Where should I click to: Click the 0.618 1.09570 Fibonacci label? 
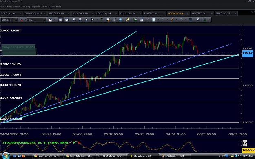pyautogui.click(x=11, y=85)
